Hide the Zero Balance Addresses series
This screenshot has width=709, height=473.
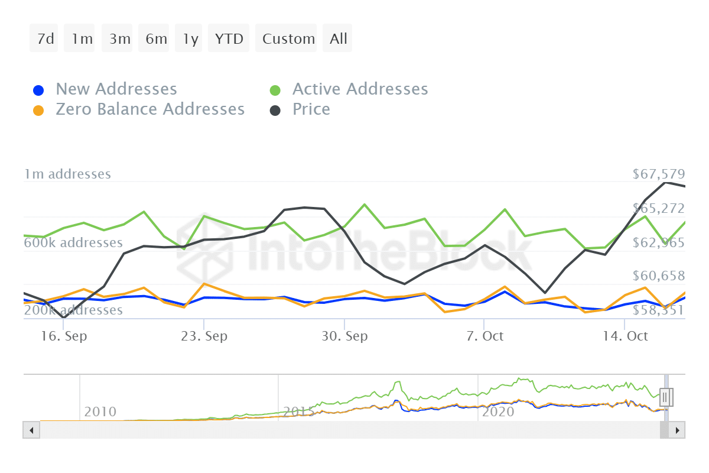point(150,109)
